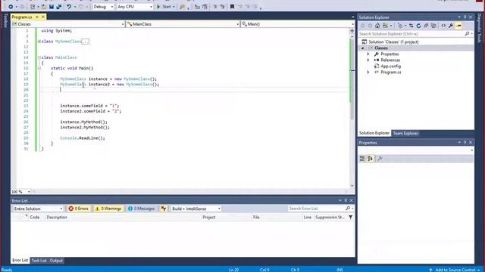This screenshot has height=272, width=485.
Task: Open the Diagnostic Tools side tab
Action: pos(480,28)
